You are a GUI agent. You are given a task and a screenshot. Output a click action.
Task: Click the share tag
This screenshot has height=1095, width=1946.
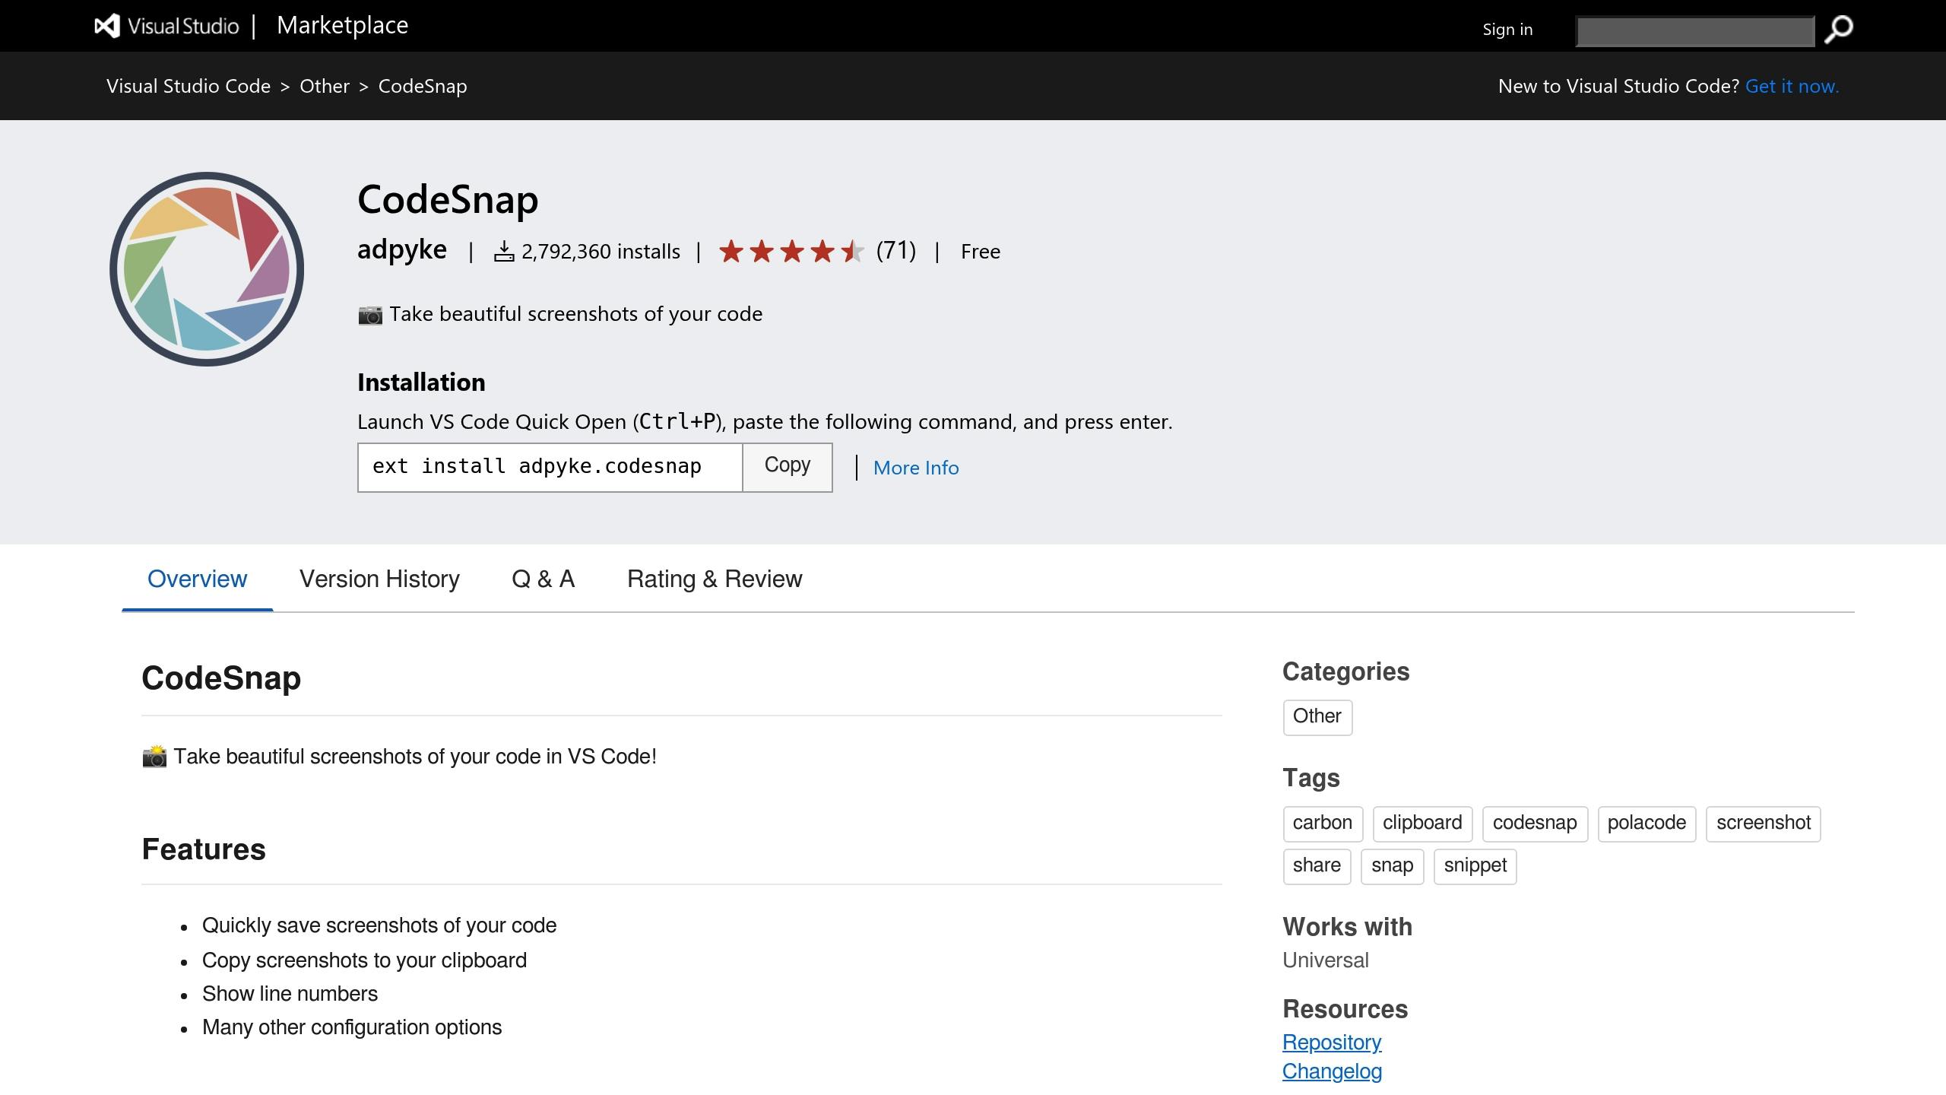point(1317,866)
